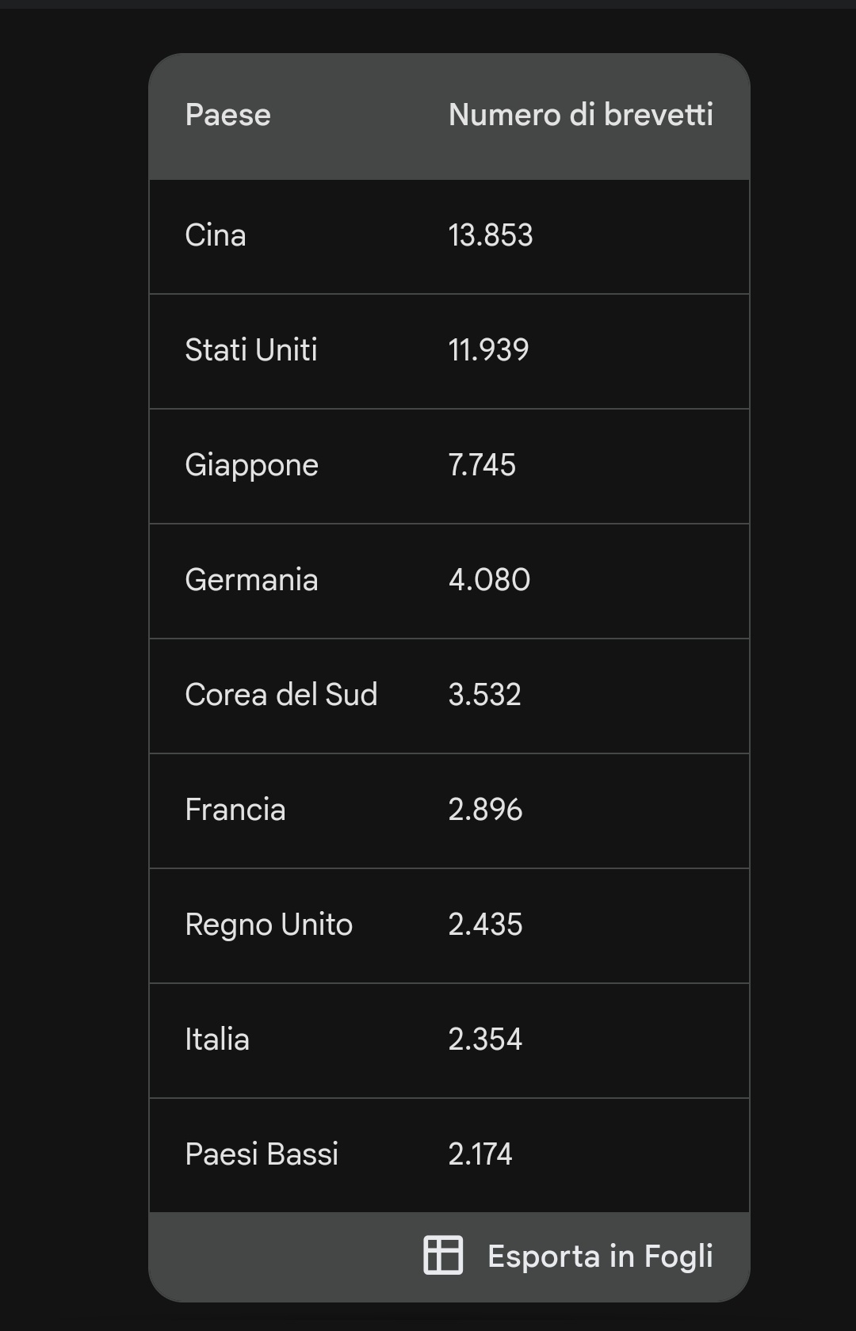Click the 3.532 patent count value

tap(484, 695)
